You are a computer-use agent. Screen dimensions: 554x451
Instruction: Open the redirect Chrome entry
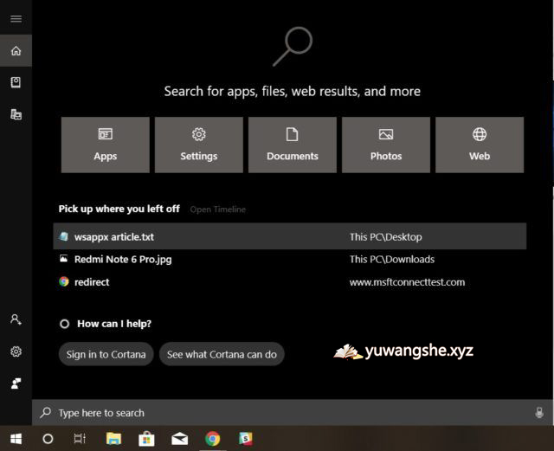[x=290, y=282]
